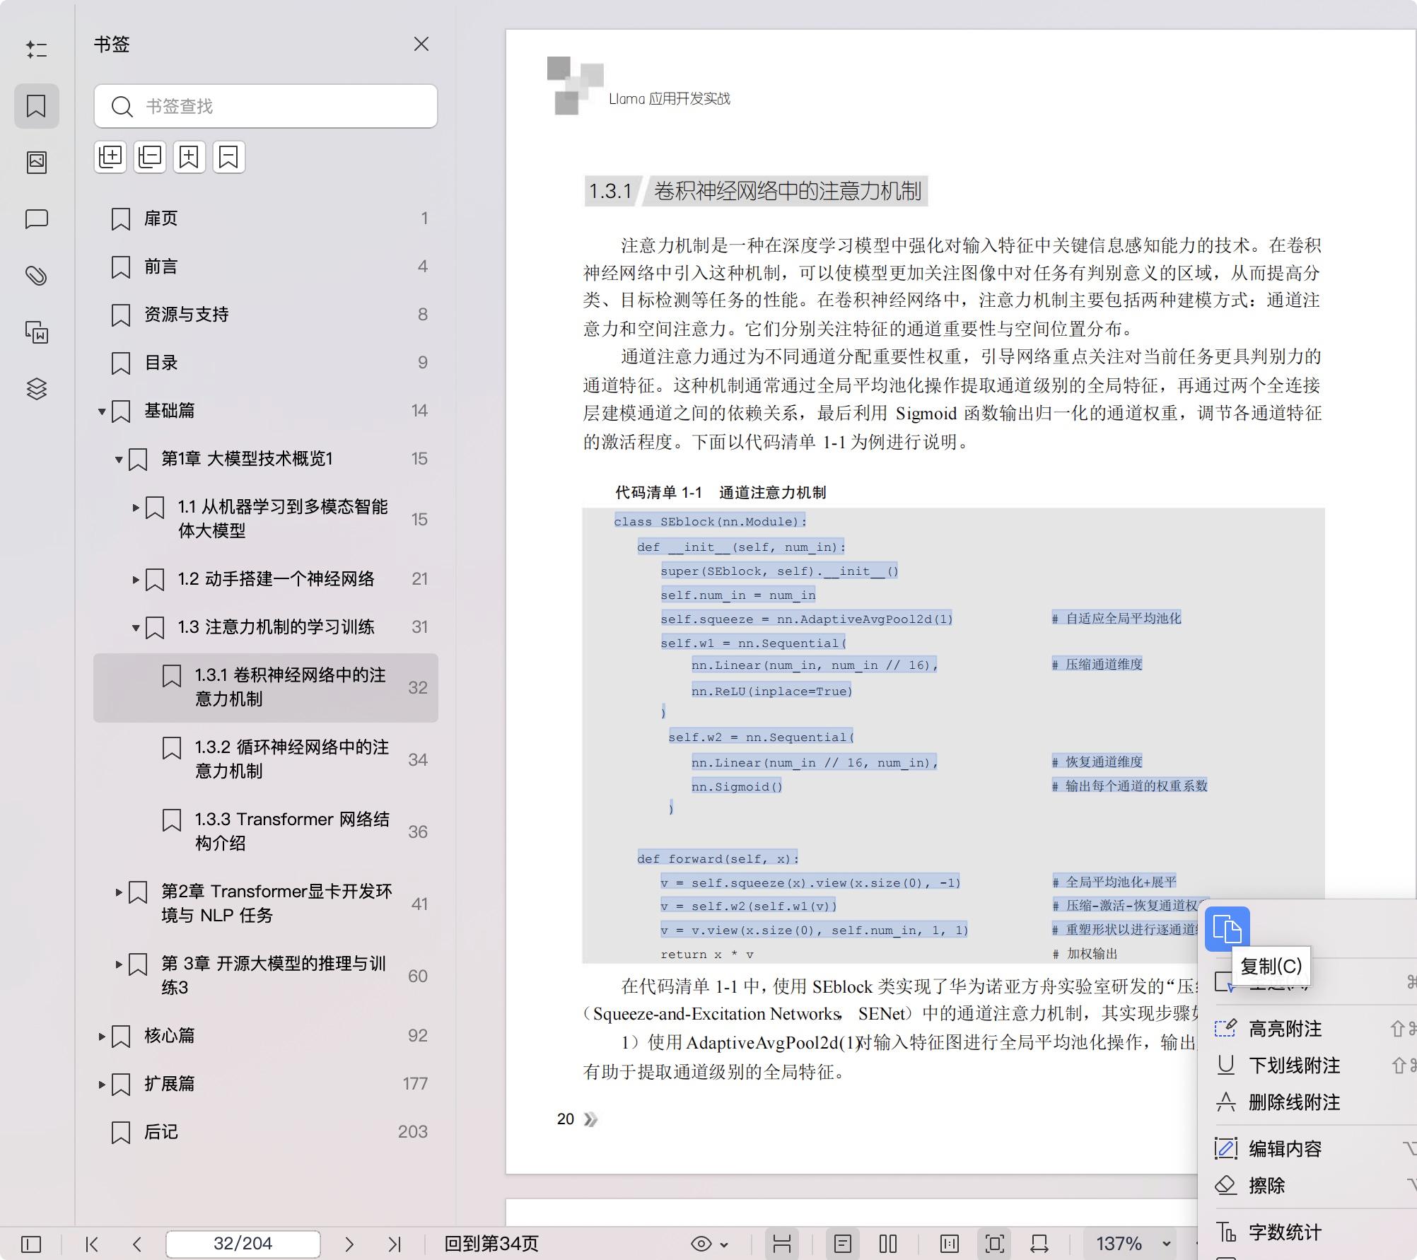Click the last-page navigation button
The width and height of the screenshot is (1417, 1260).
[393, 1243]
